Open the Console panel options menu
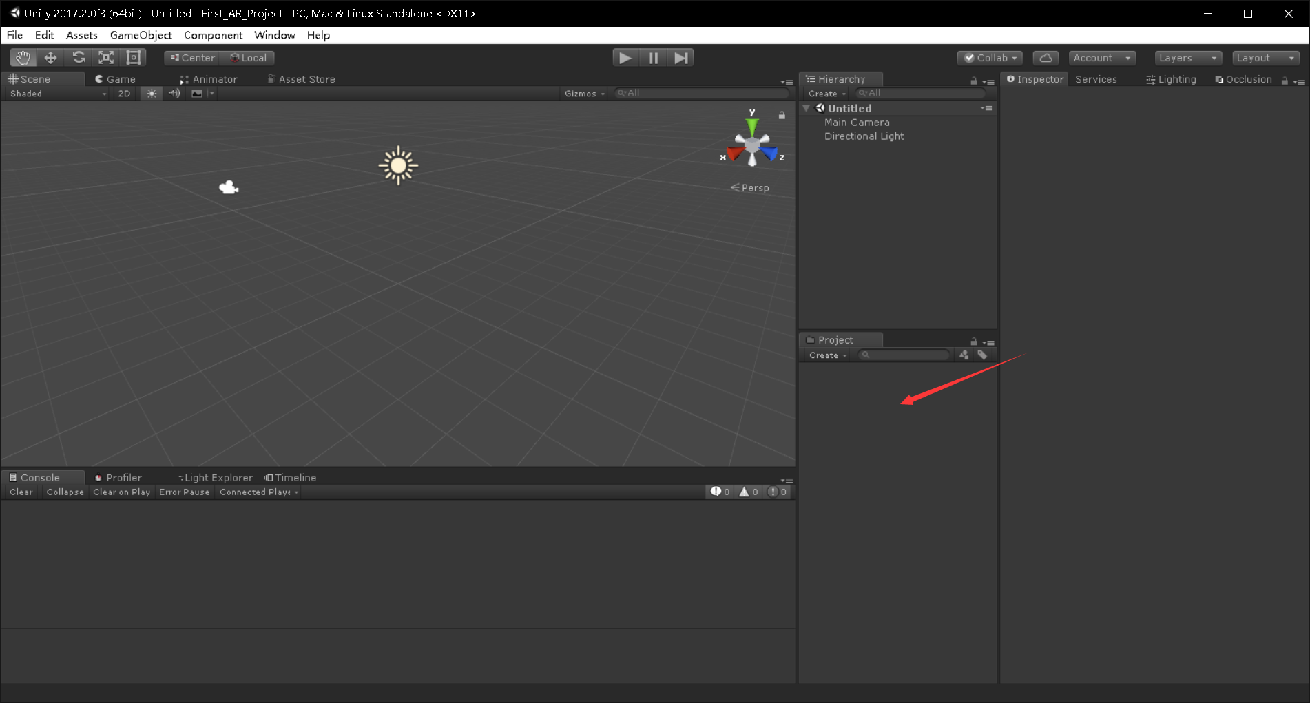Viewport: 1310px width, 703px height. pos(787,480)
